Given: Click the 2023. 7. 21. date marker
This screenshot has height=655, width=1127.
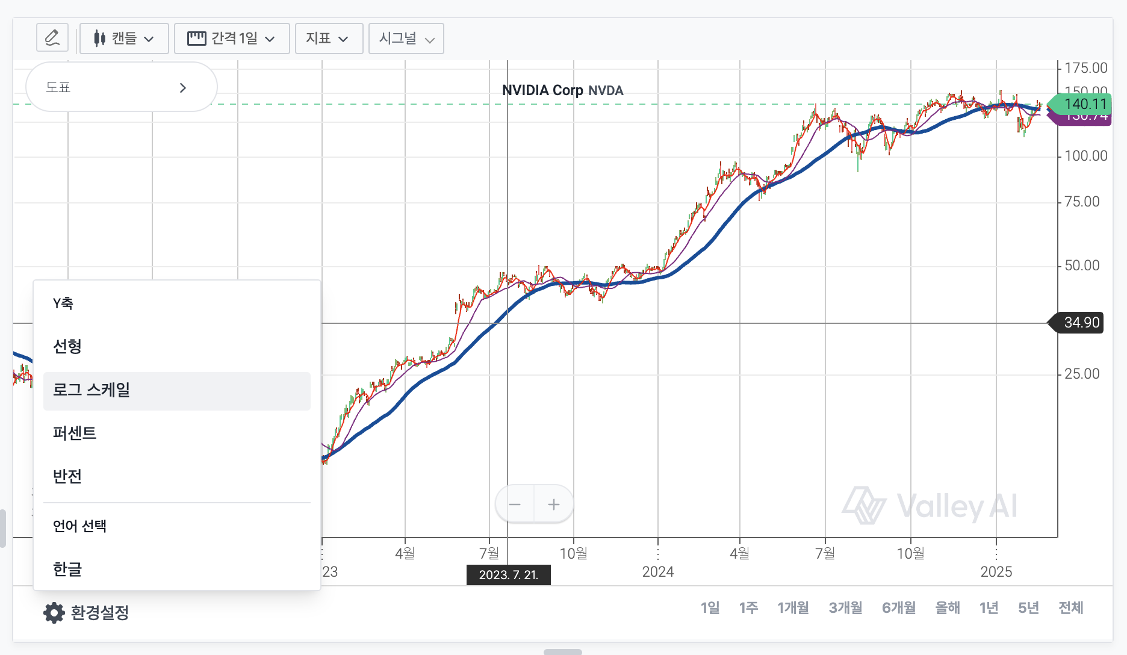Looking at the screenshot, I should (509, 575).
